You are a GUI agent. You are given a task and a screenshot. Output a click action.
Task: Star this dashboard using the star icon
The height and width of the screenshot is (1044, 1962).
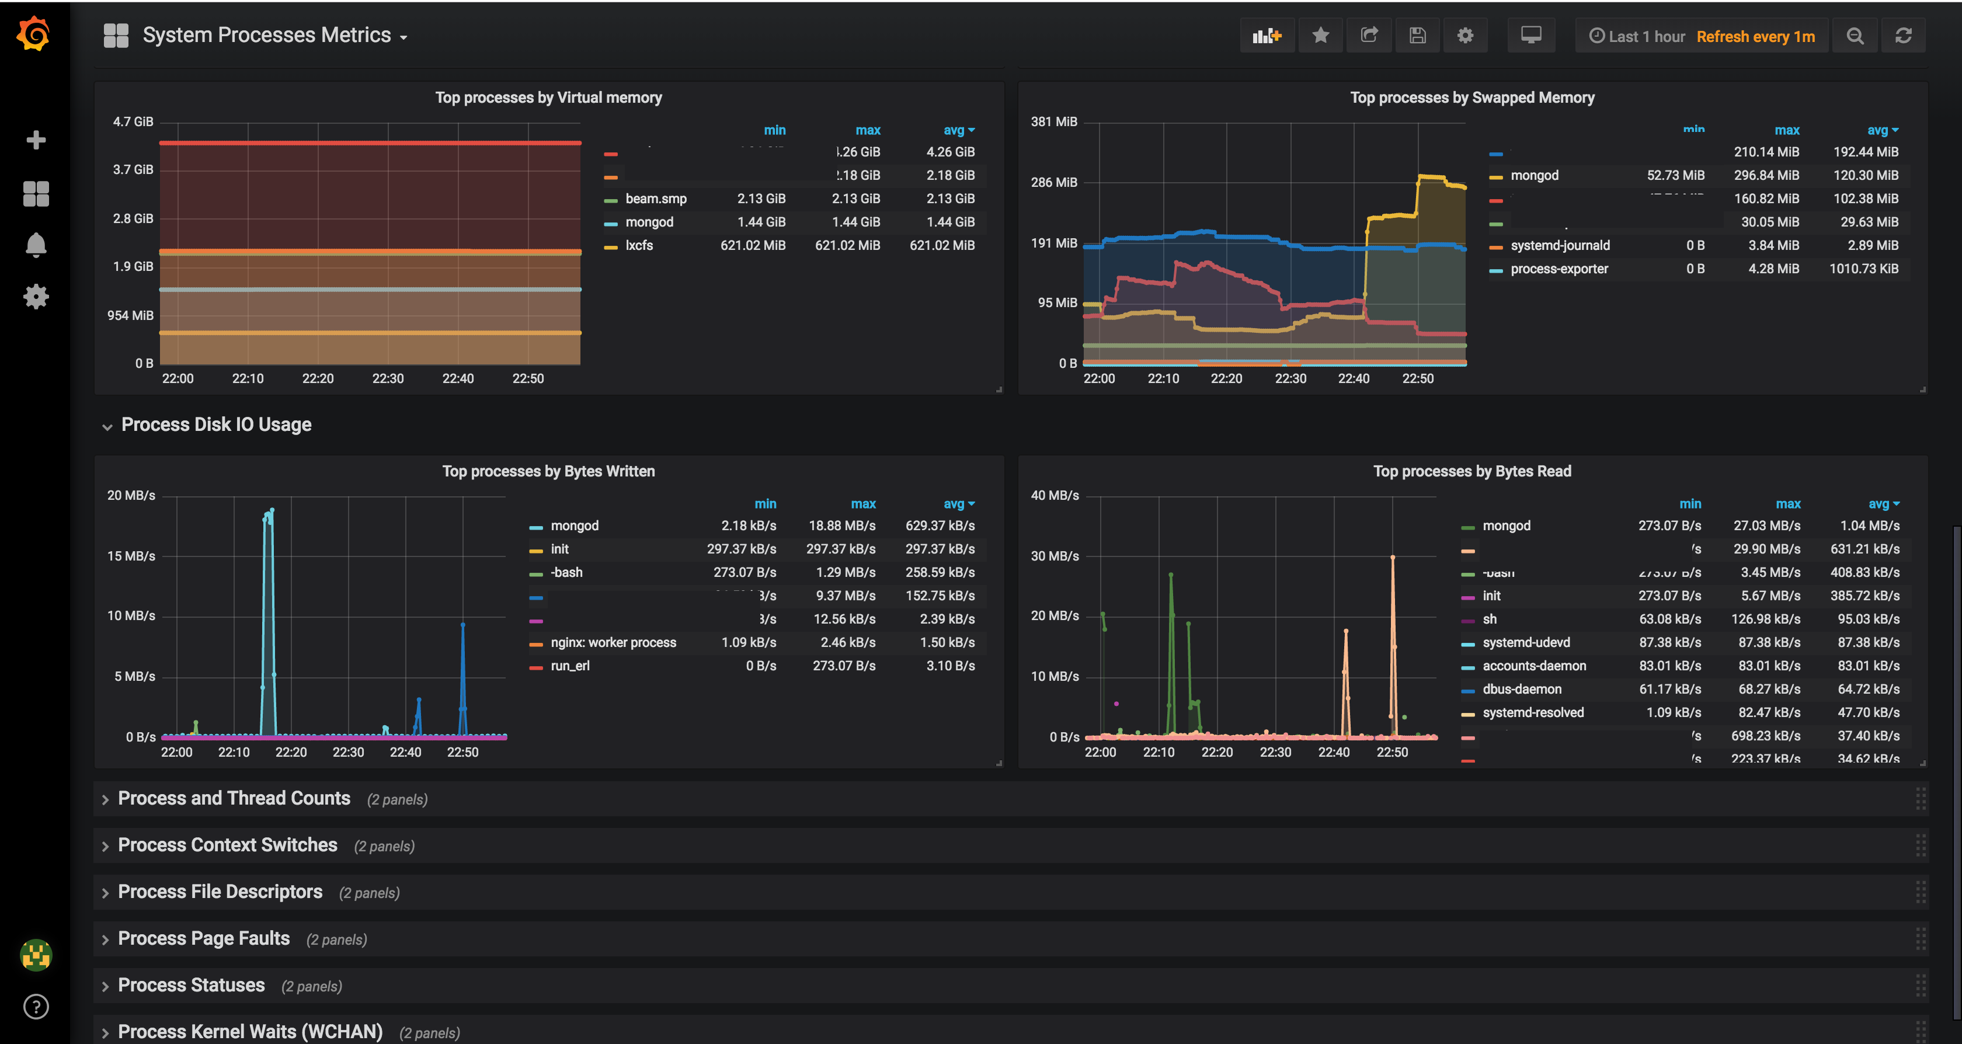(1321, 35)
